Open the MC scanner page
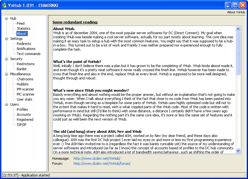Screen dimensions: 248x179 [26, 94]
